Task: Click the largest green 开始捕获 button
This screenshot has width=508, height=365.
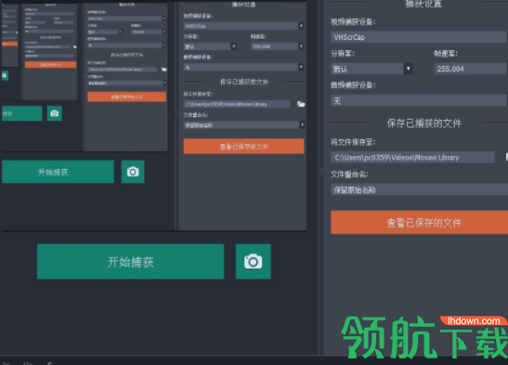Action: click(131, 261)
